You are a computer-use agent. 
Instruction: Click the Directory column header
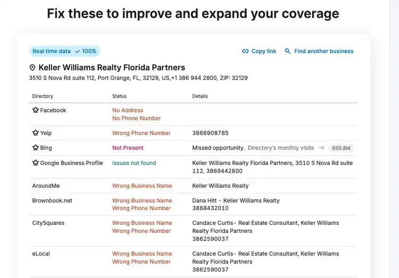coord(43,96)
